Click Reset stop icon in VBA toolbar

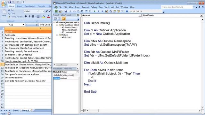pyautogui.click(x=102, y=11)
